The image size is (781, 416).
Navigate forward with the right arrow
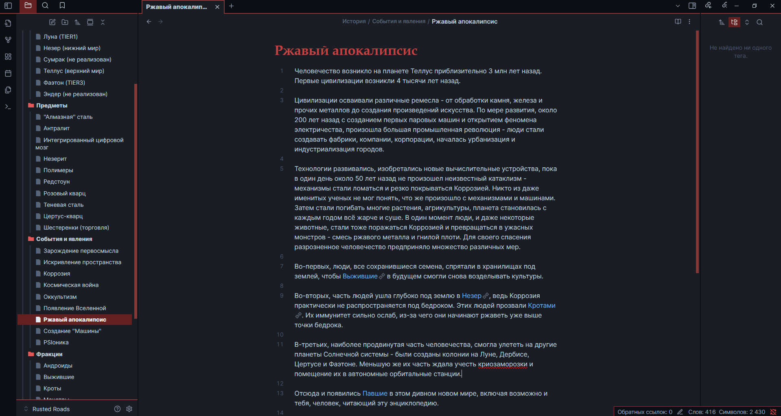(160, 22)
